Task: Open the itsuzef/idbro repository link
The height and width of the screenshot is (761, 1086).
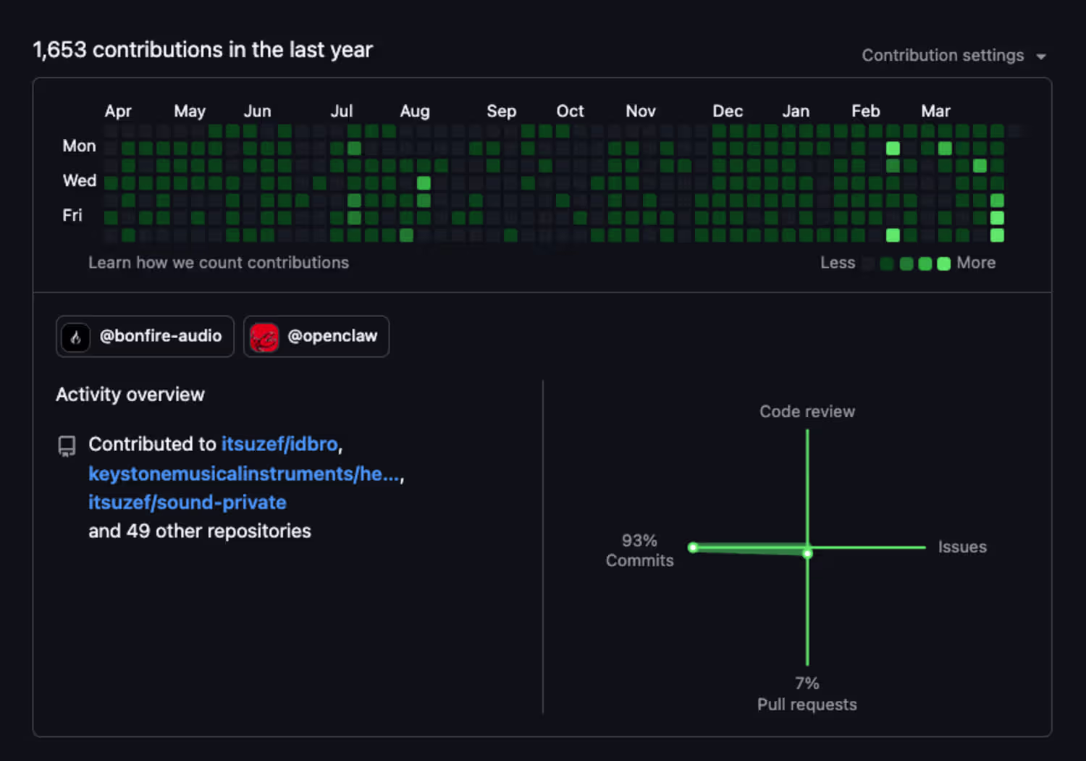Action: click(x=279, y=444)
